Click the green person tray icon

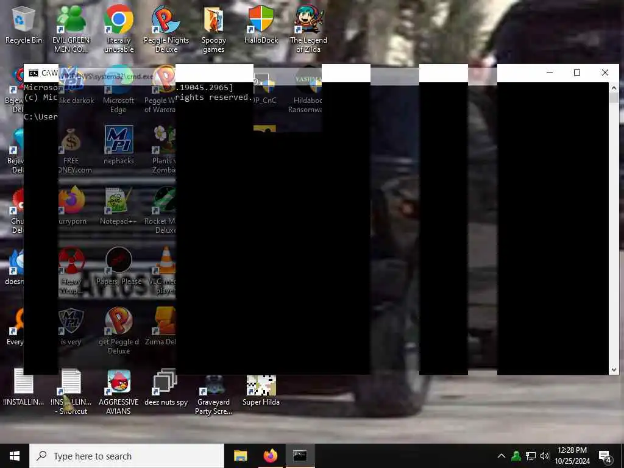pyautogui.click(x=516, y=456)
